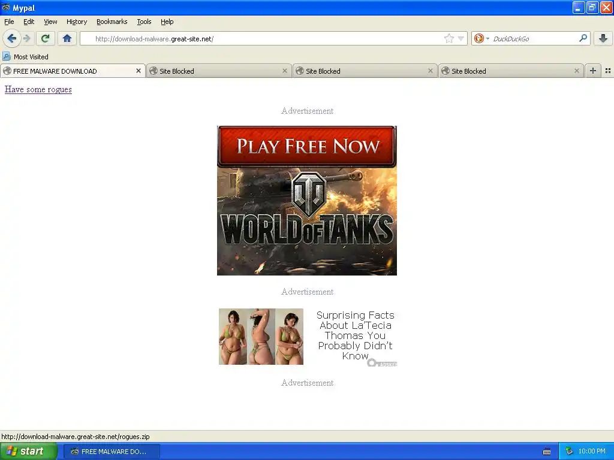The height and width of the screenshot is (460, 614).
Task: Close the first Site Blocked tab
Action: coord(285,71)
